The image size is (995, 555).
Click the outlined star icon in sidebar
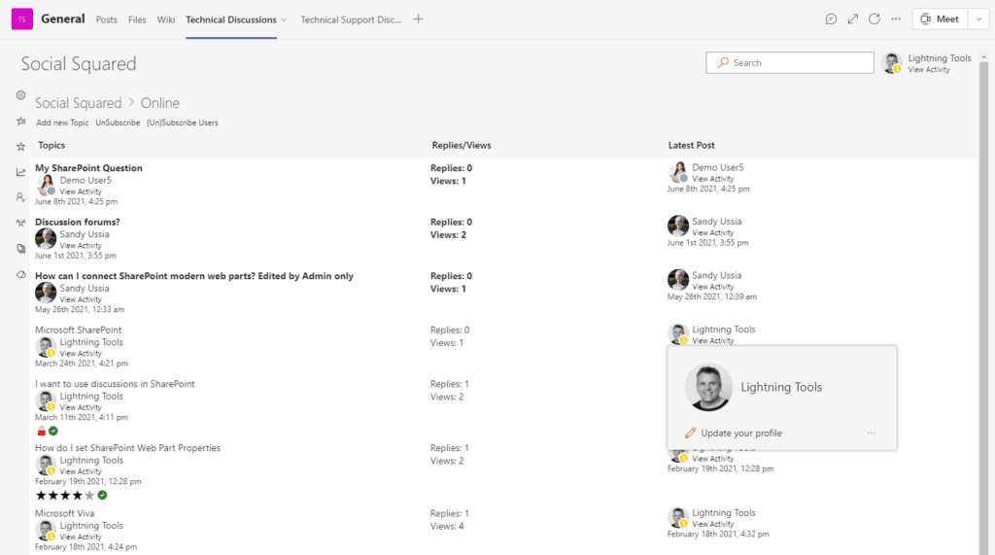20,146
